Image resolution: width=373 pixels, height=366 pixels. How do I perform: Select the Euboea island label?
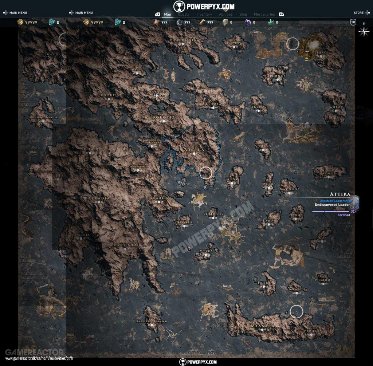click(213, 104)
